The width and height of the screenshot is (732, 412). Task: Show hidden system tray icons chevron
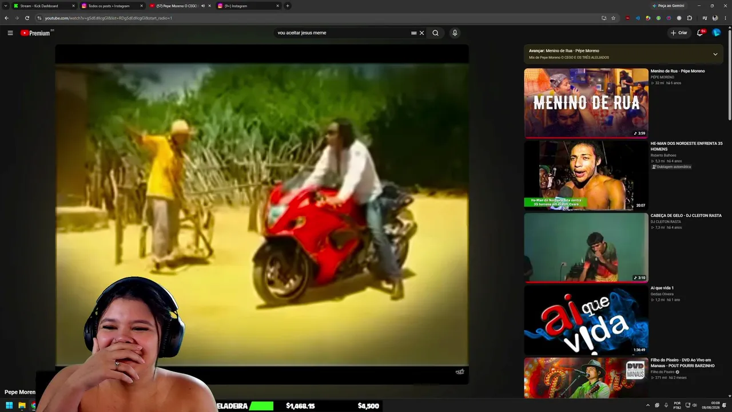[648, 405]
